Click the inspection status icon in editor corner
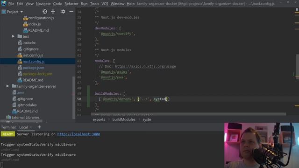This screenshot has width=299, height=168. point(297,9)
